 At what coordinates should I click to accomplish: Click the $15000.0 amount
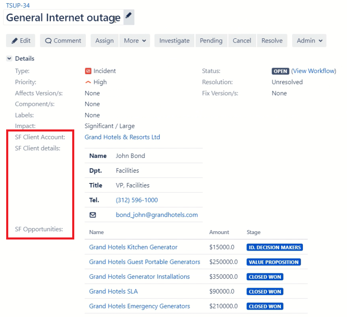pos(222,247)
